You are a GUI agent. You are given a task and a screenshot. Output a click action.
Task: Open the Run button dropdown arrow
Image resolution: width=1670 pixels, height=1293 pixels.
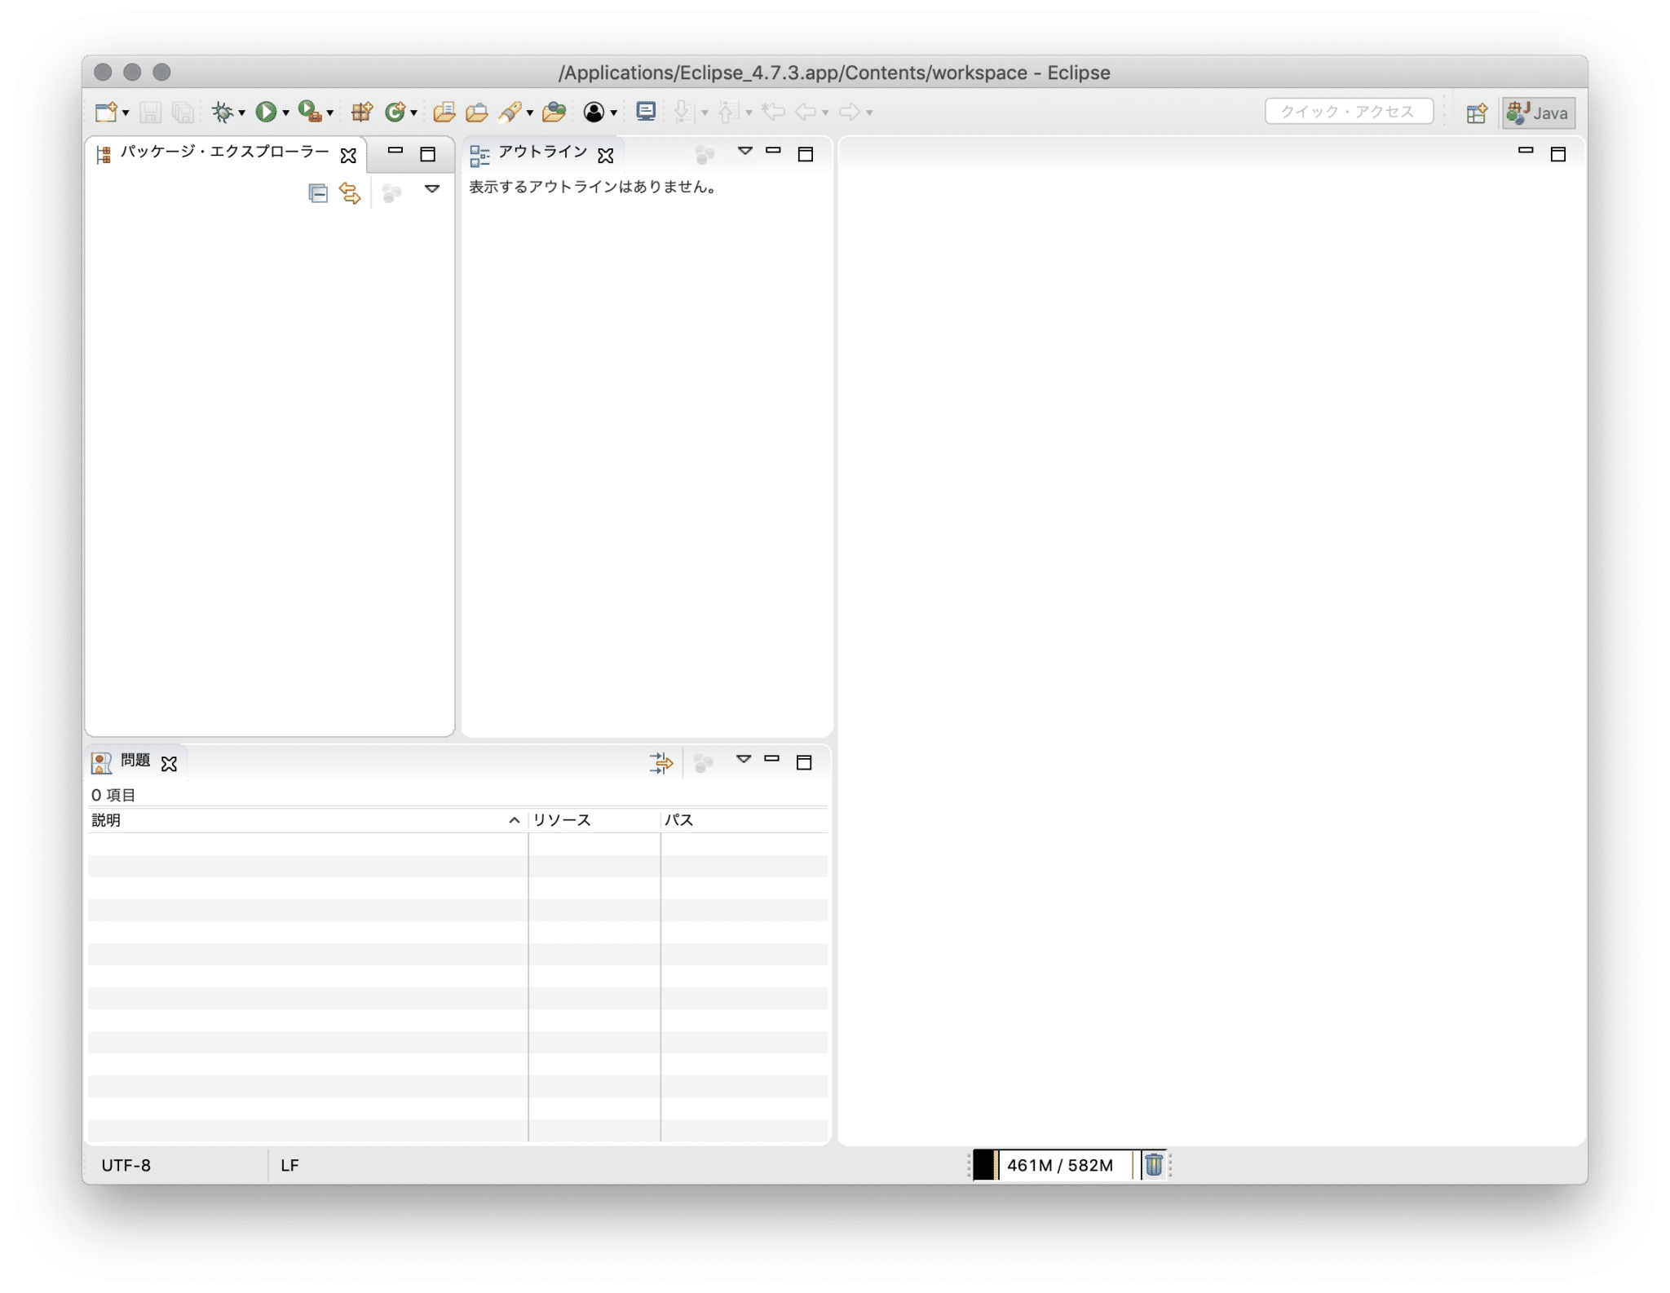pos(286,113)
